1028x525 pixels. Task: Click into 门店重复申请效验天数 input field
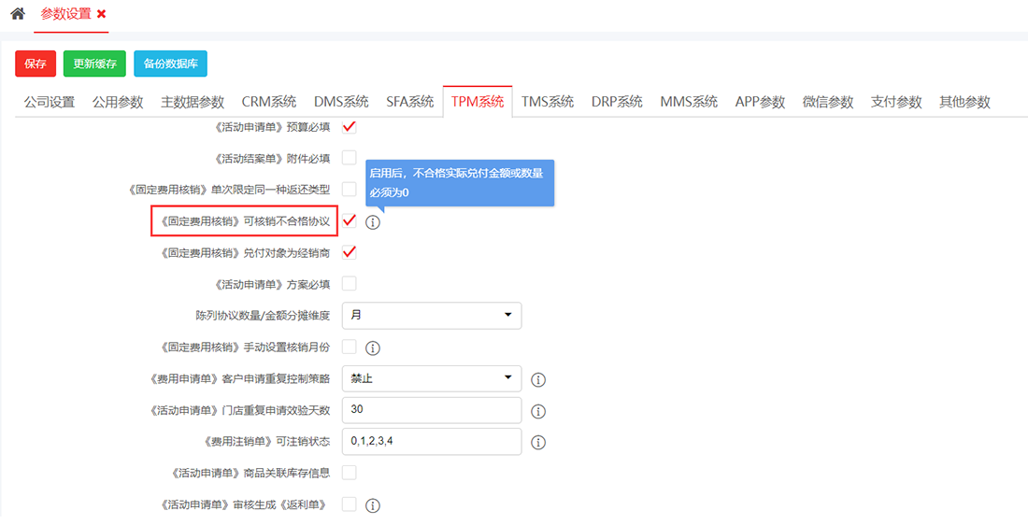pos(431,410)
